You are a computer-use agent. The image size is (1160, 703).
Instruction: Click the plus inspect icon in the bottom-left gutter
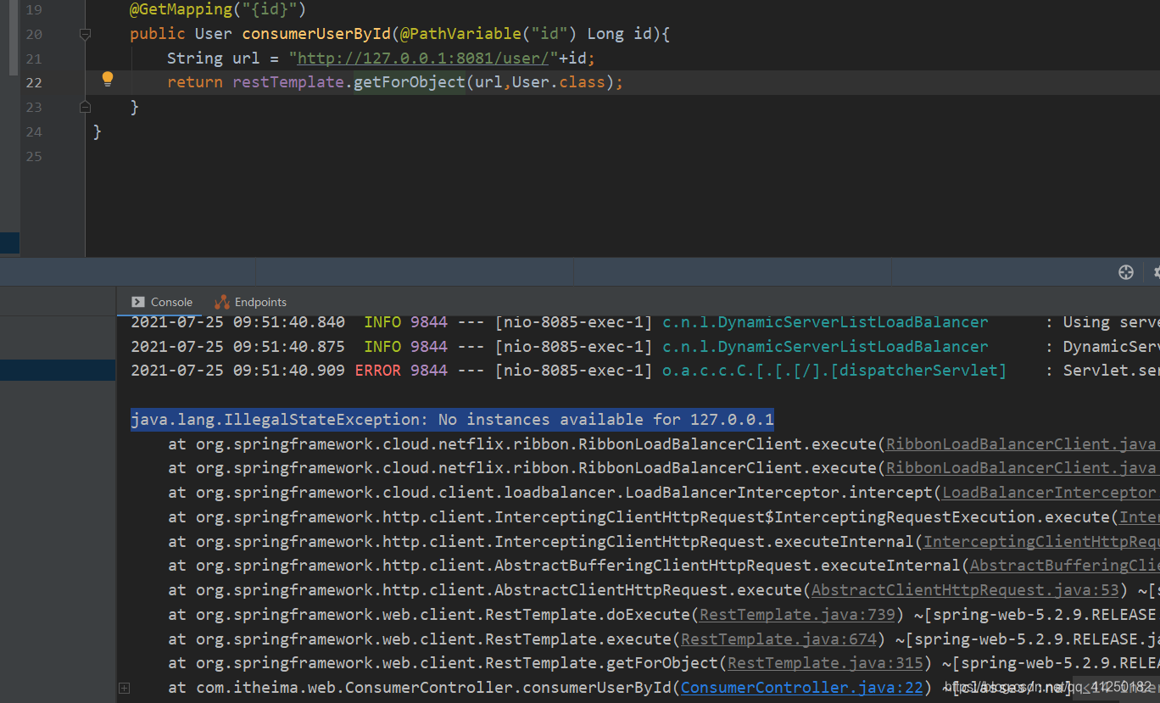click(125, 688)
